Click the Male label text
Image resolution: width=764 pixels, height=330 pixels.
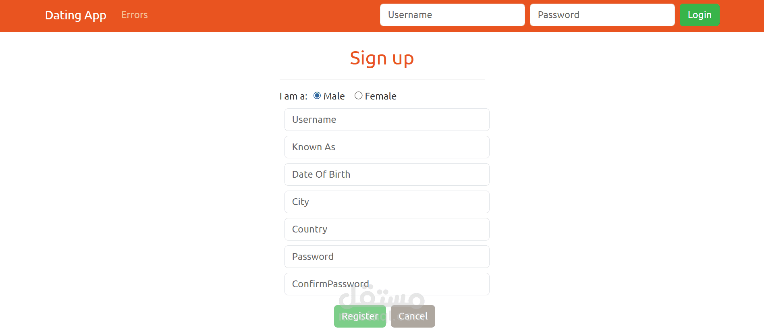tap(334, 96)
